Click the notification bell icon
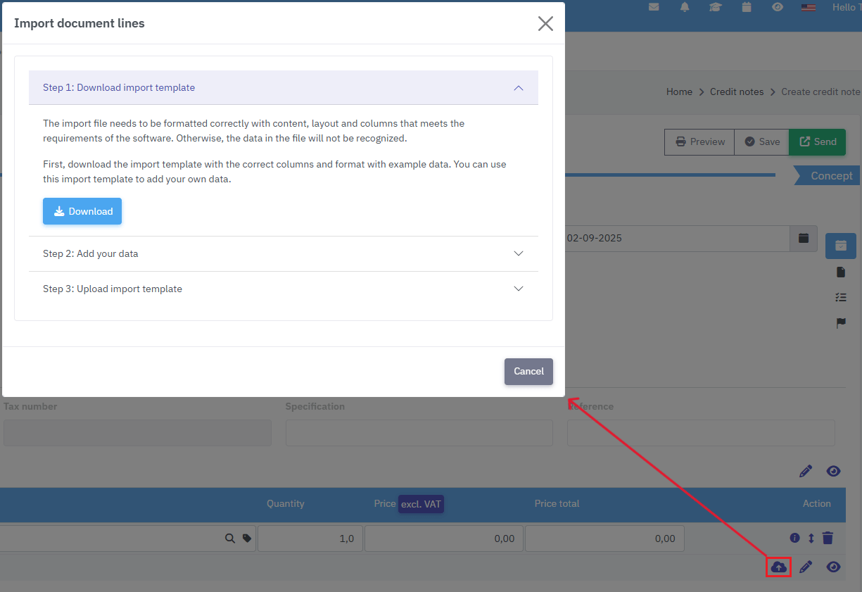Image resolution: width=862 pixels, height=592 pixels. point(685,7)
